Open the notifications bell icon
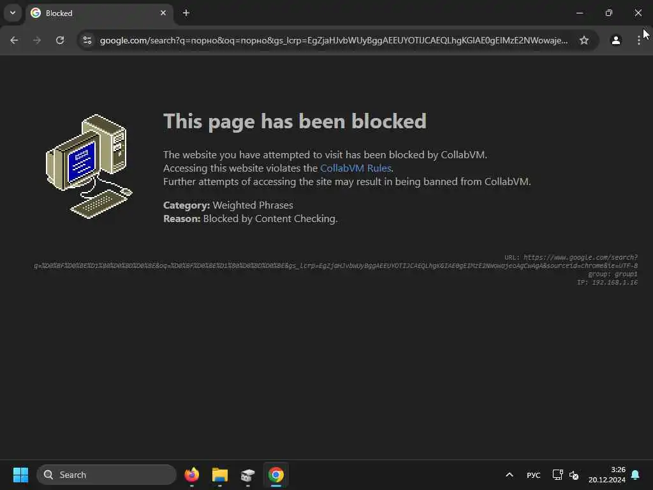The image size is (653, 490). (x=635, y=475)
